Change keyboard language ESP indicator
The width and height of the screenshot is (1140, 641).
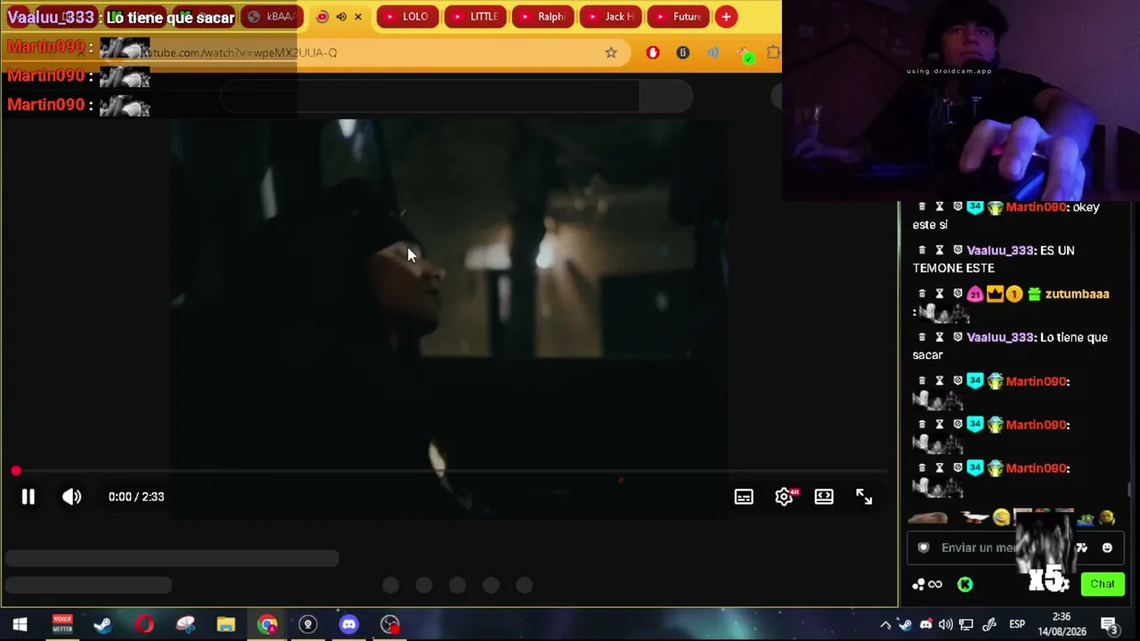1016,624
